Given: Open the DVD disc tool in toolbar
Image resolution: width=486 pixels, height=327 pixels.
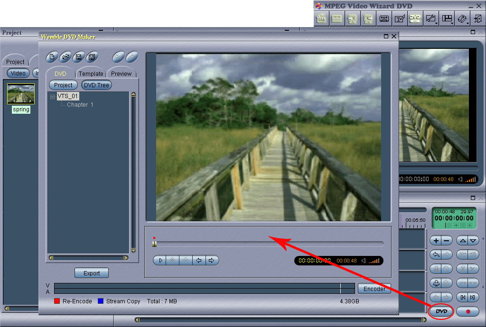Looking at the screenshot, I should point(415,19).
